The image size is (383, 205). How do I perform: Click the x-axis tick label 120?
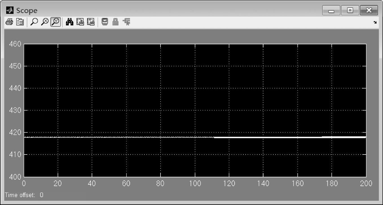[229, 184]
